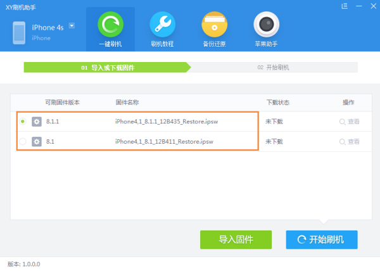Open the 刷机教程 tutorial tab
The height and width of the screenshot is (271, 380).
(x=162, y=29)
